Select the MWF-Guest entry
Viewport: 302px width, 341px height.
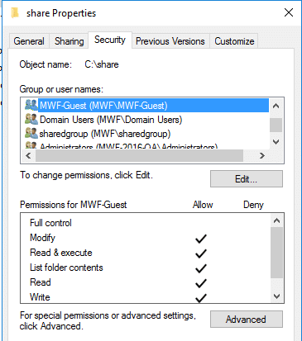point(153,106)
